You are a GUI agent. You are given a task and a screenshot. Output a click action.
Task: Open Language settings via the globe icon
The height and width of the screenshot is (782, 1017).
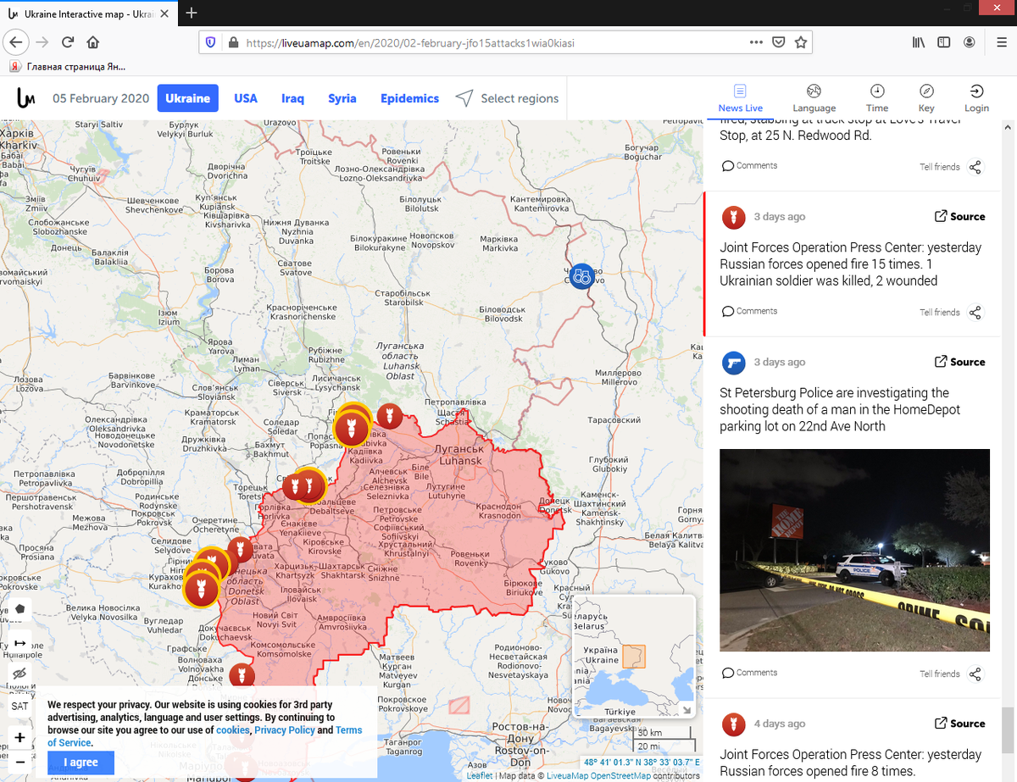pyautogui.click(x=814, y=97)
